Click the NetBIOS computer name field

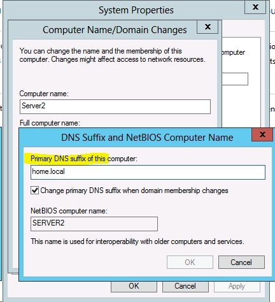click(x=94, y=224)
